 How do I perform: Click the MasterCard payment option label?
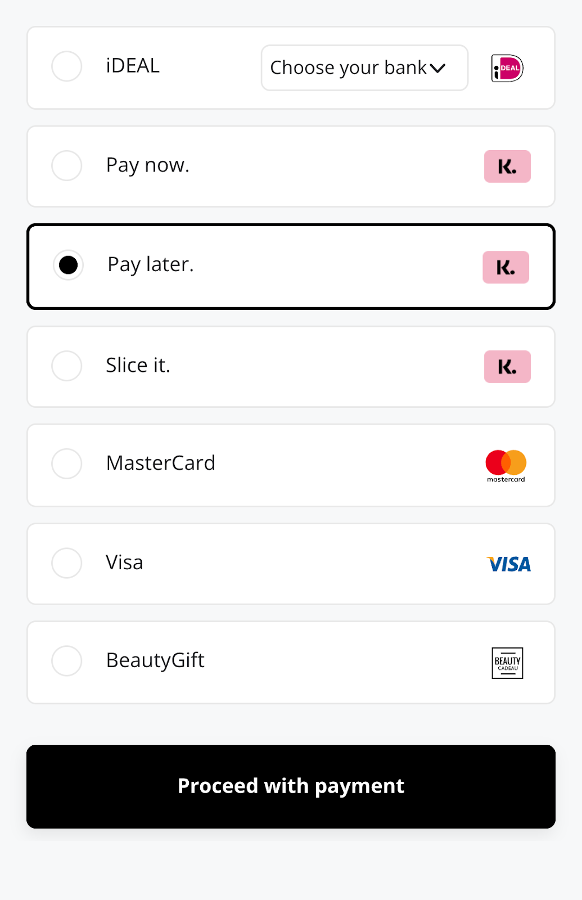pos(161,463)
